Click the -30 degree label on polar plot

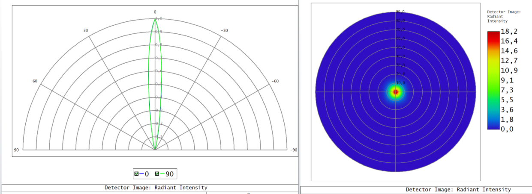pos(224,31)
